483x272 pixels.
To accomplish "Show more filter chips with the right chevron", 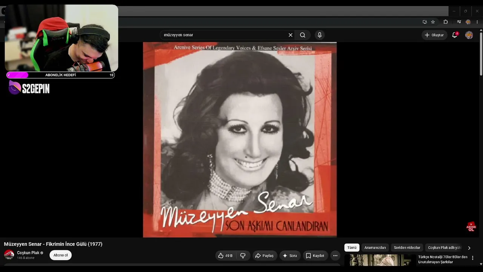I will (469, 248).
